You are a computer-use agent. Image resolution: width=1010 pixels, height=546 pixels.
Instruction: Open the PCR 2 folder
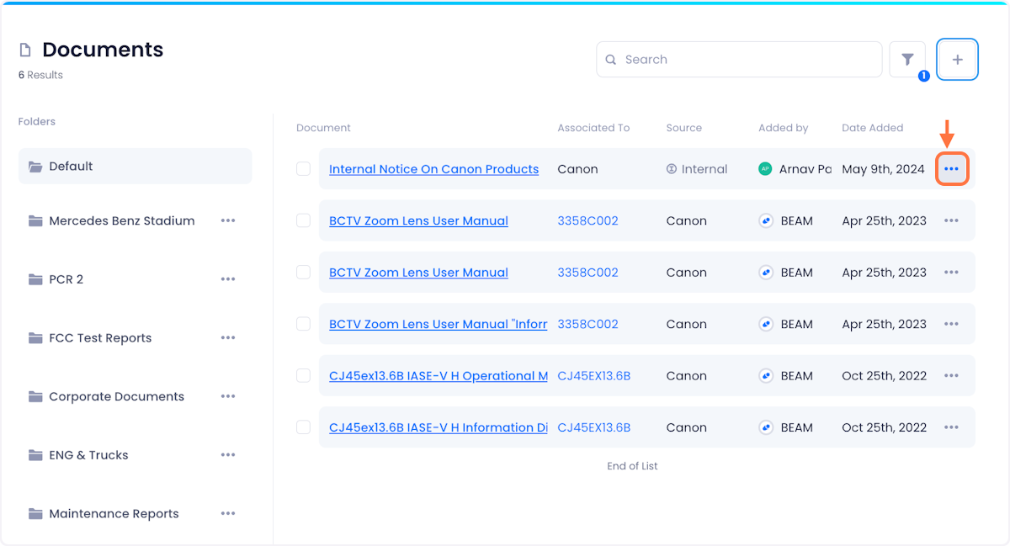[56, 279]
